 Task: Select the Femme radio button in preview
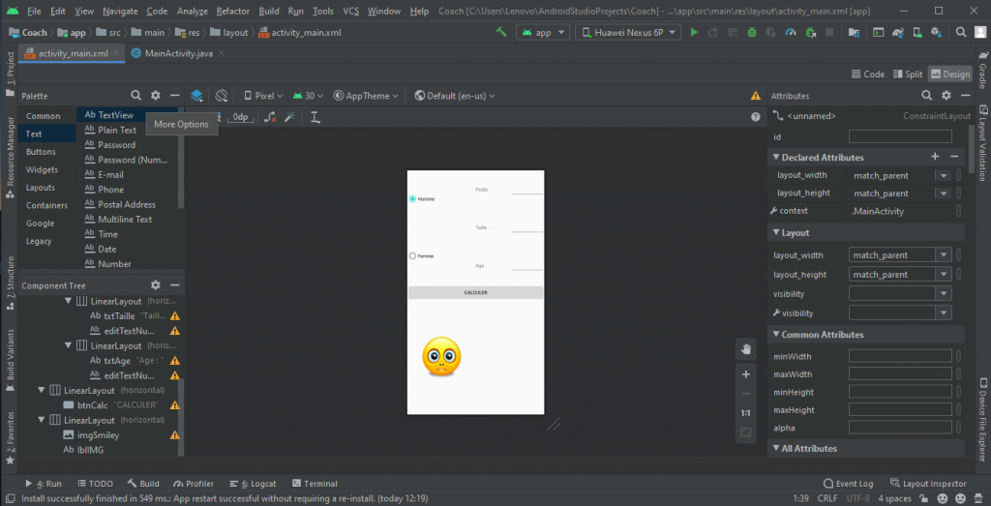tap(413, 255)
